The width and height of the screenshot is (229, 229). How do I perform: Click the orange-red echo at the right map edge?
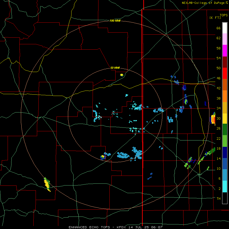point(213,119)
